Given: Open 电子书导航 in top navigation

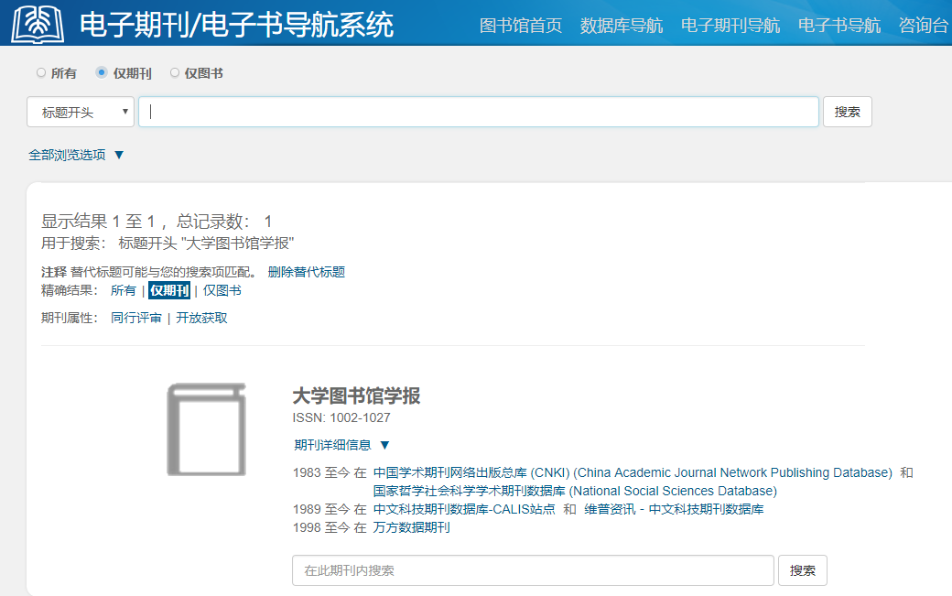Looking at the screenshot, I should tap(839, 26).
